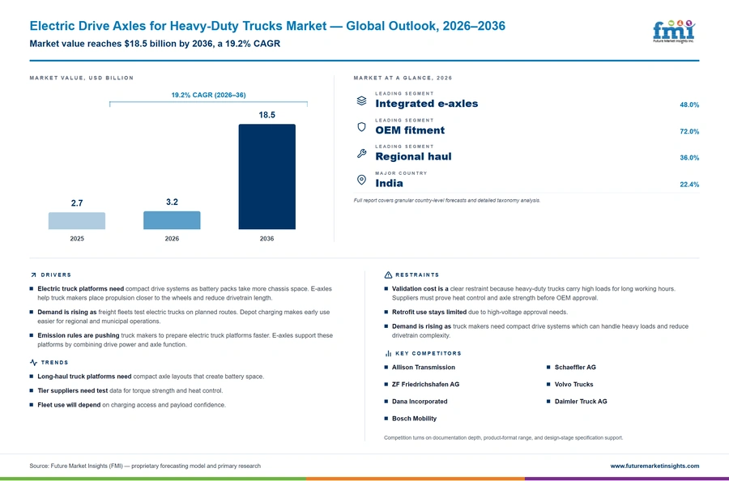The image size is (729, 481).
Task: Click the subtitle about $18.5 billion by 2036
Action: pos(155,44)
